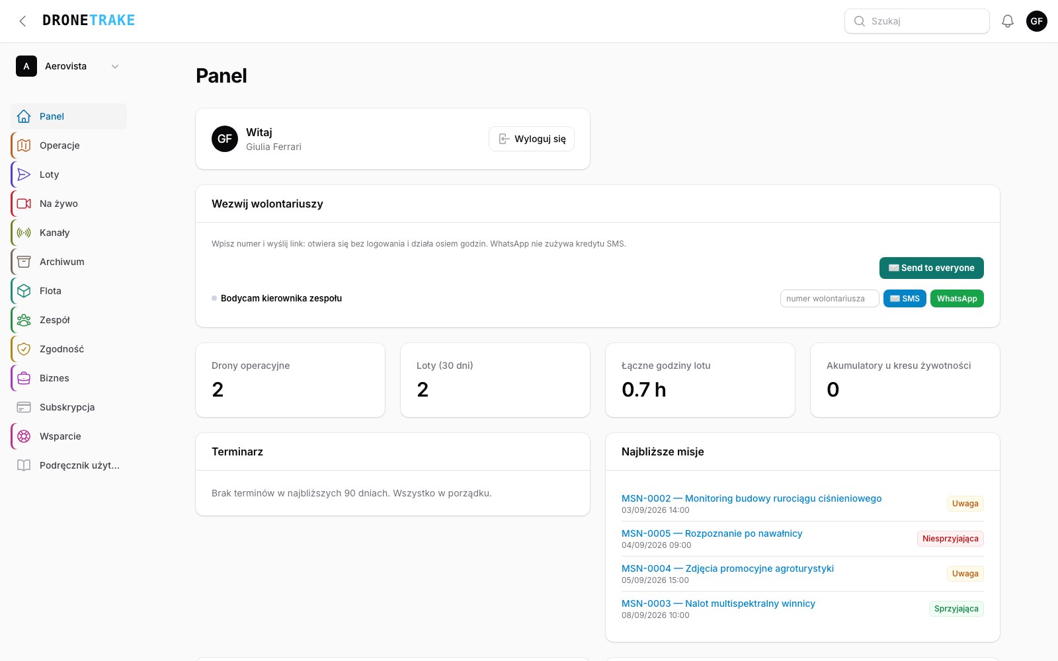Open the Wsparcie lifebuoy icon
This screenshot has width=1058, height=661.
(24, 436)
